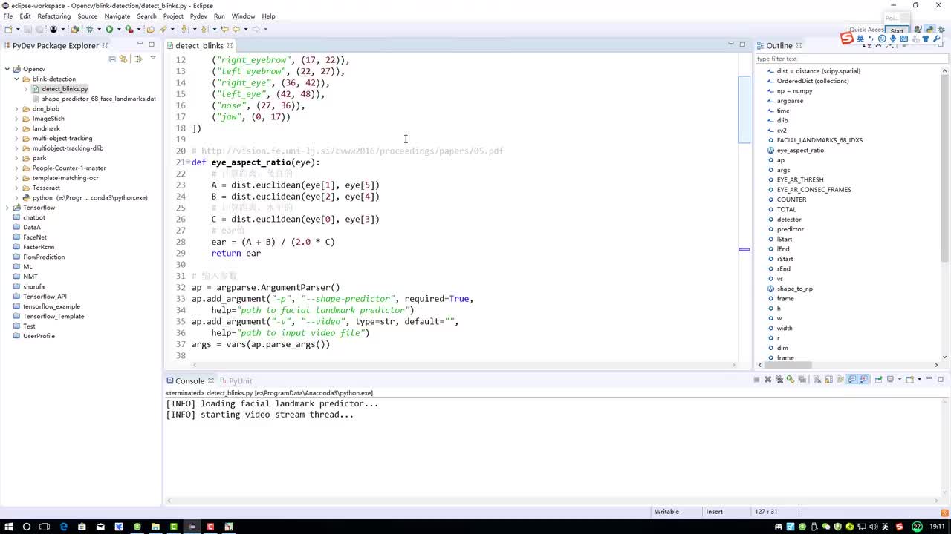Open the Run button dropdown arrow

tap(117, 29)
